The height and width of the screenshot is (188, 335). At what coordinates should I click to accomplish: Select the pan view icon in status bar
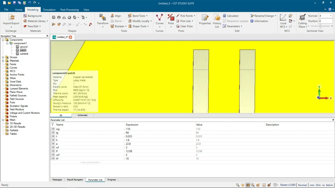[243, 185]
